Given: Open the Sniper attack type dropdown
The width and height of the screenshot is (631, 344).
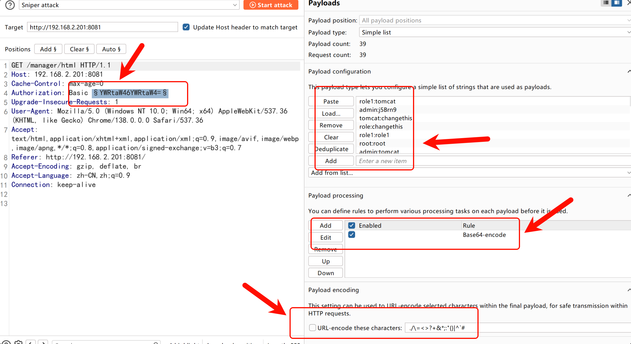Looking at the screenshot, I should click(x=129, y=5).
